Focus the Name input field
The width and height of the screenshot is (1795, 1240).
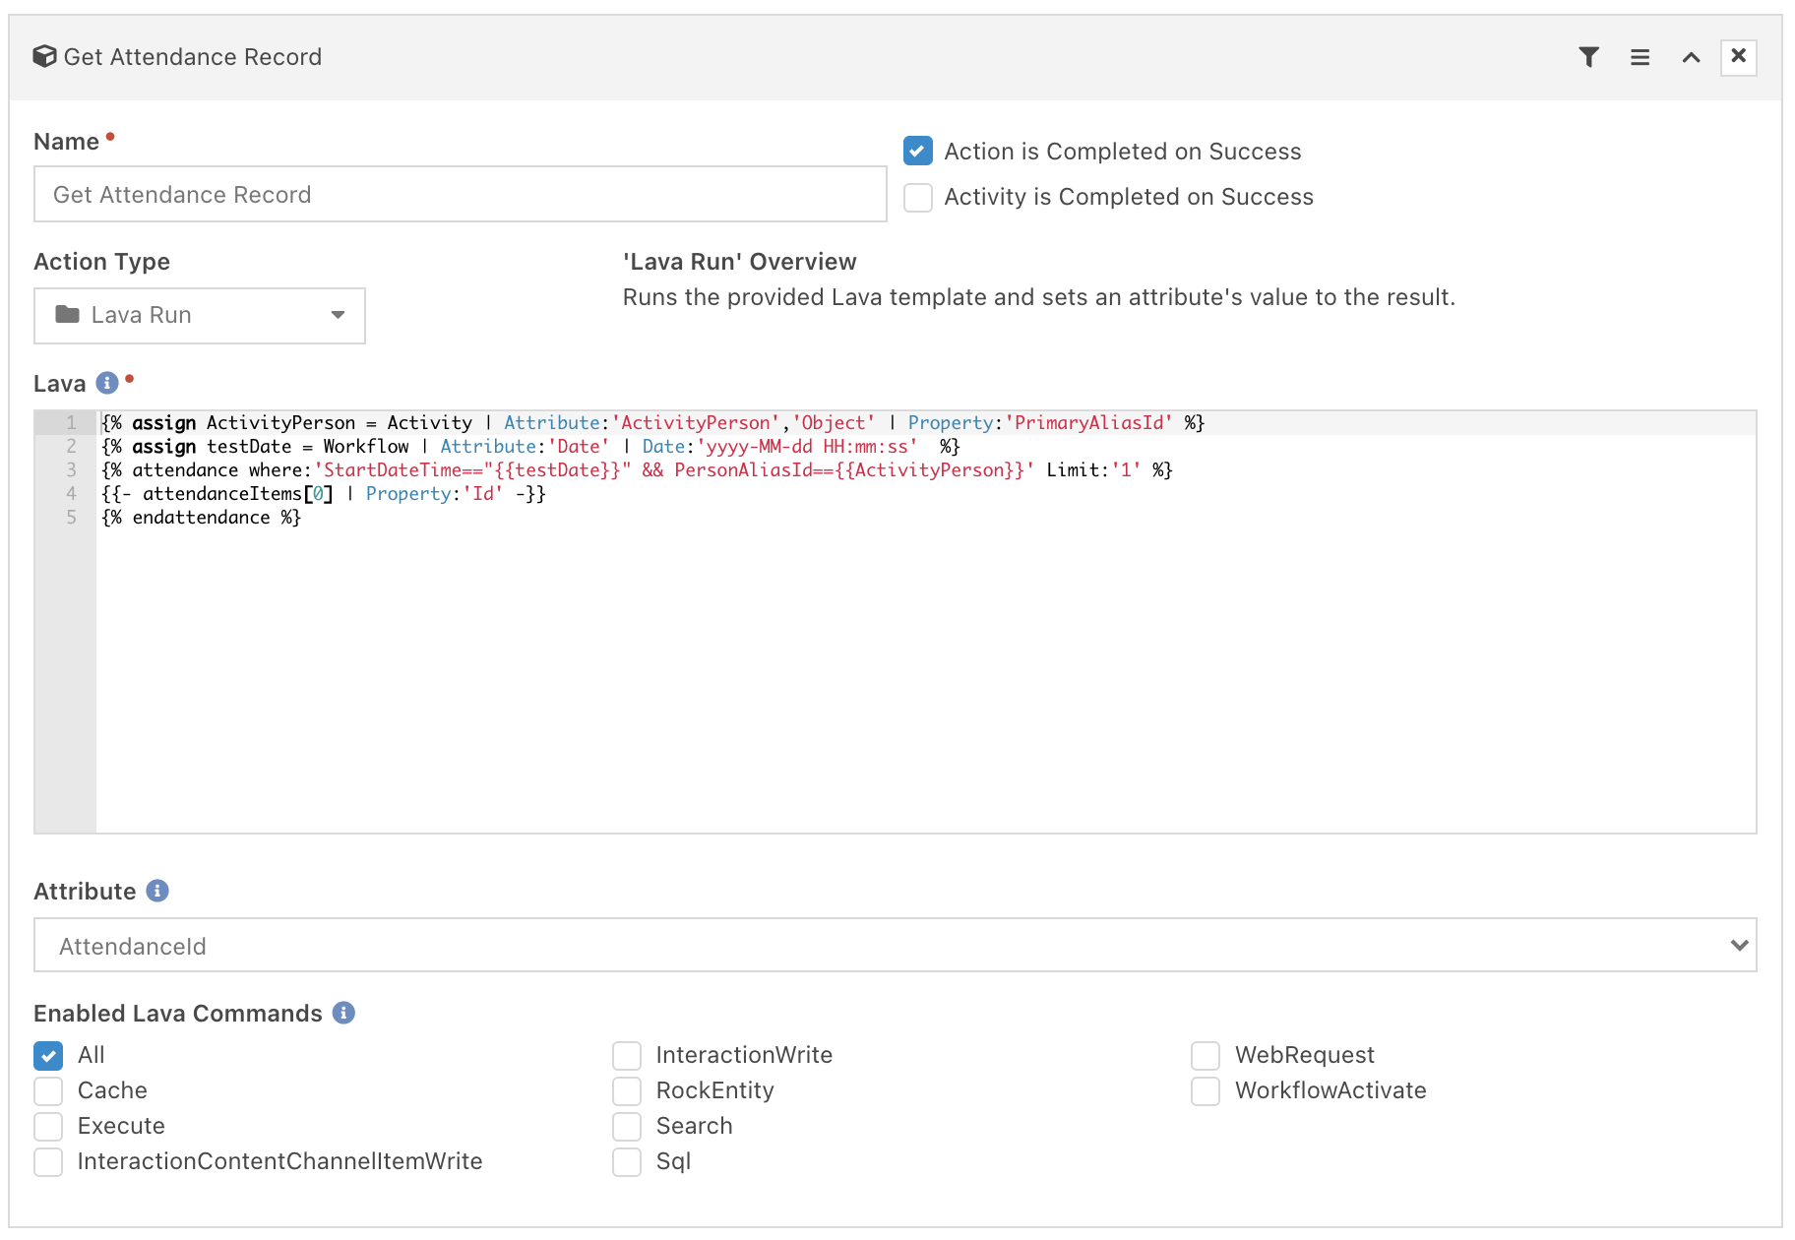[x=461, y=194]
